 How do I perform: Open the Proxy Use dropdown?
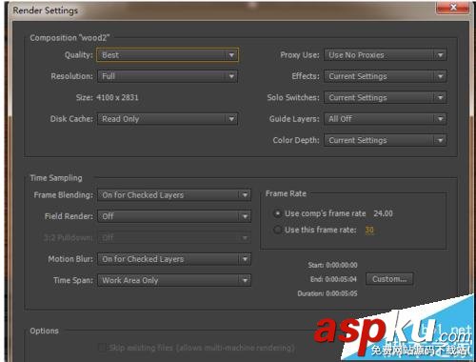[386, 55]
